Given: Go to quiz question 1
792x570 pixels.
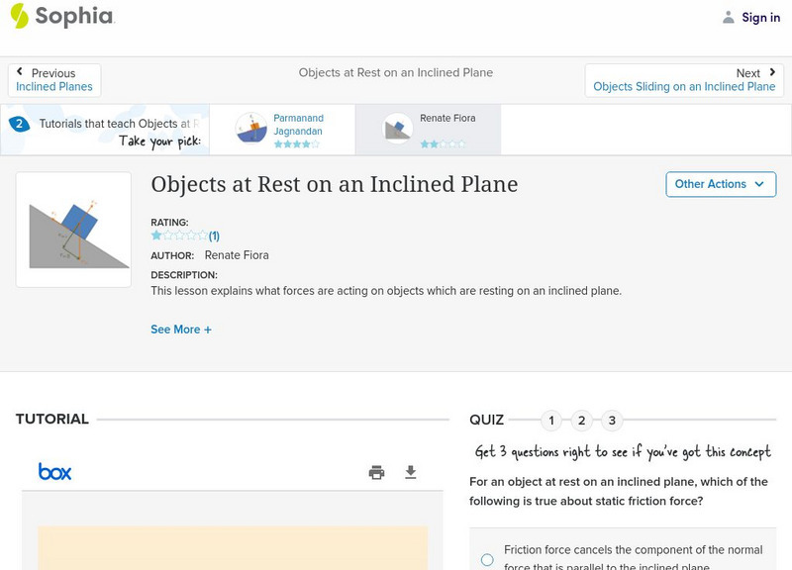Looking at the screenshot, I should point(551,421).
